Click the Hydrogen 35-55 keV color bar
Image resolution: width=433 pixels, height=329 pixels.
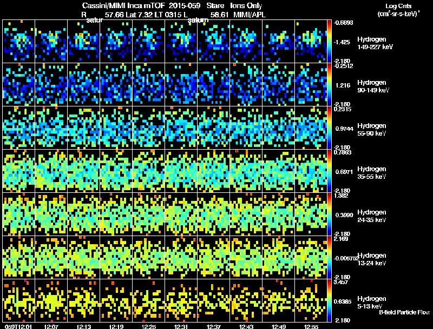pos(329,171)
